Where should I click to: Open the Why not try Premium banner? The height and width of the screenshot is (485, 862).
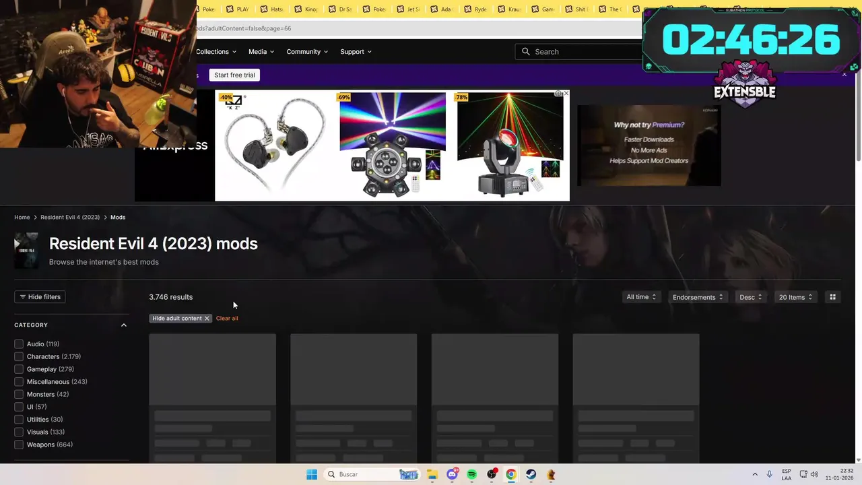coord(649,145)
